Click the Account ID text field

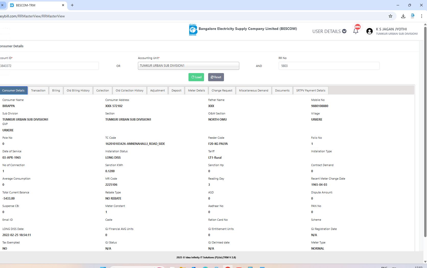point(49,66)
